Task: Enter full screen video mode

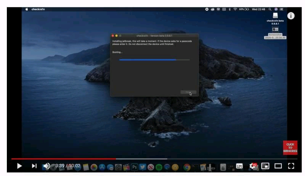Action: 291,166
